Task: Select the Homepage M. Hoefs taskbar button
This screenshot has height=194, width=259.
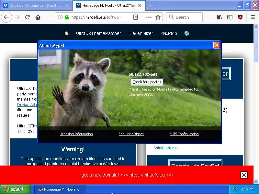Action: click(x=60, y=189)
